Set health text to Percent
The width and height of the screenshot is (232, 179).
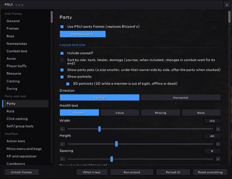tap(79, 113)
